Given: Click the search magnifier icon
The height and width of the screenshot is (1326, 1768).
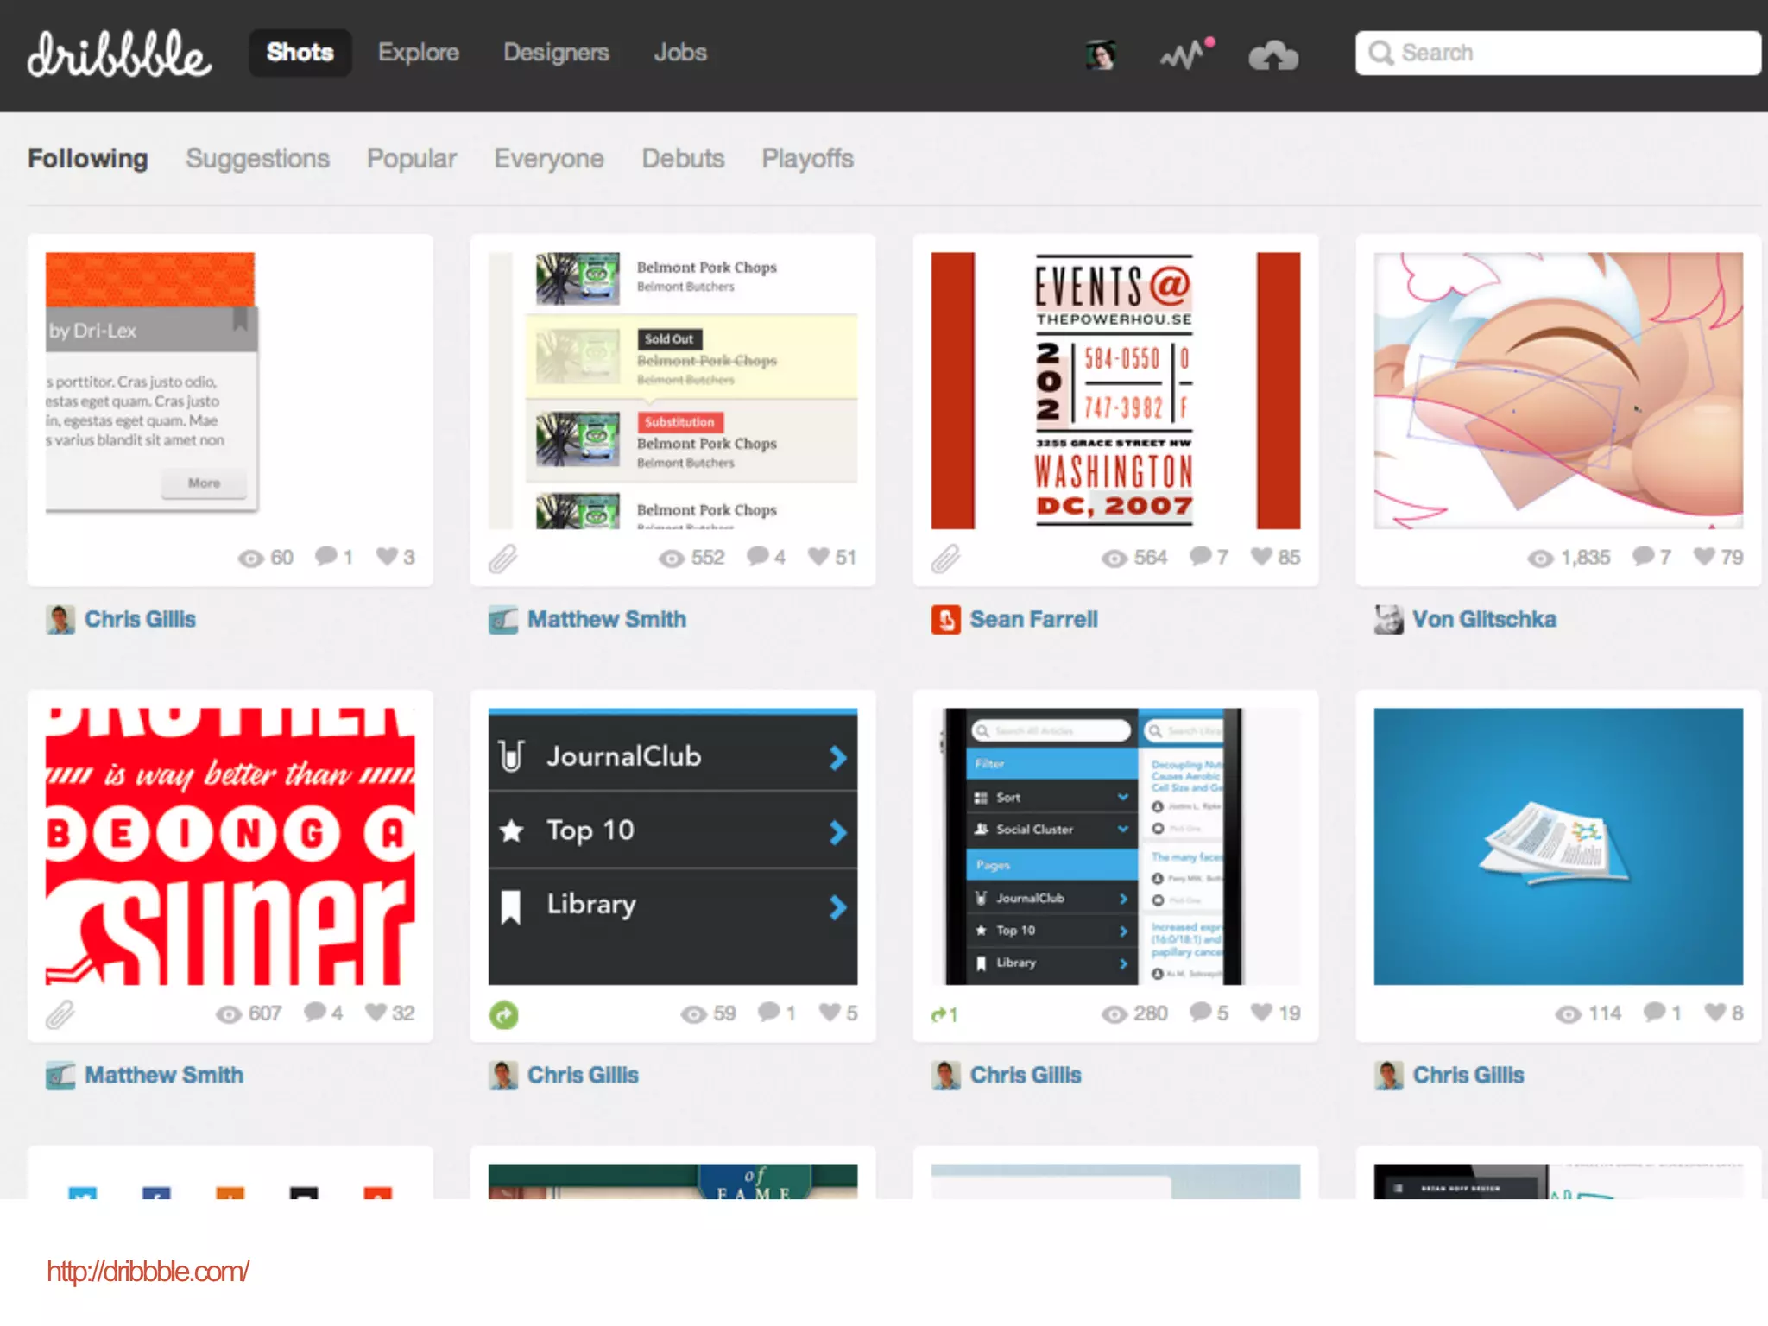Looking at the screenshot, I should 1381,53.
